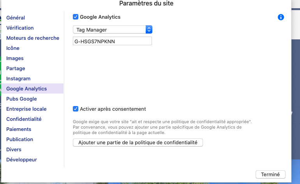Open Instagram settings in sidebar

click(18, 79)
